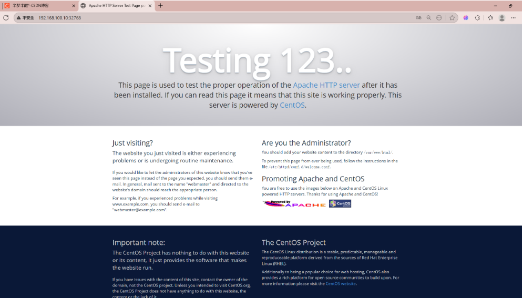Click the CSDN favicon on first tab
The height and width of the screenshot is (298, 523).
tap(7, 6)
